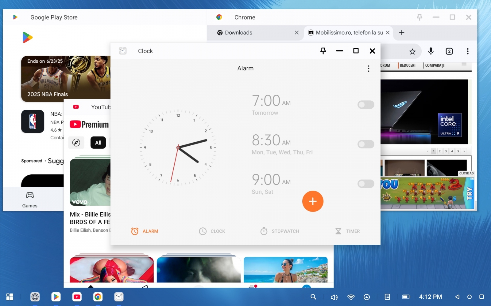This screenshot has height=306, width=491.
Task: Go to carousel slide 2
Action: pos(440,151)
